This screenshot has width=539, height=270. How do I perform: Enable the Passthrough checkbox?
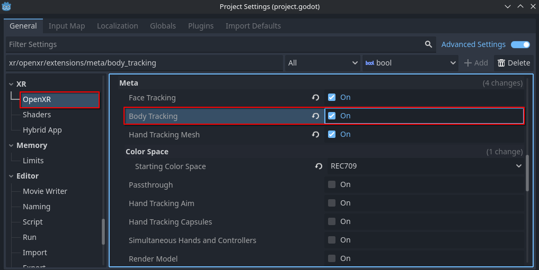tap(332, 184)
